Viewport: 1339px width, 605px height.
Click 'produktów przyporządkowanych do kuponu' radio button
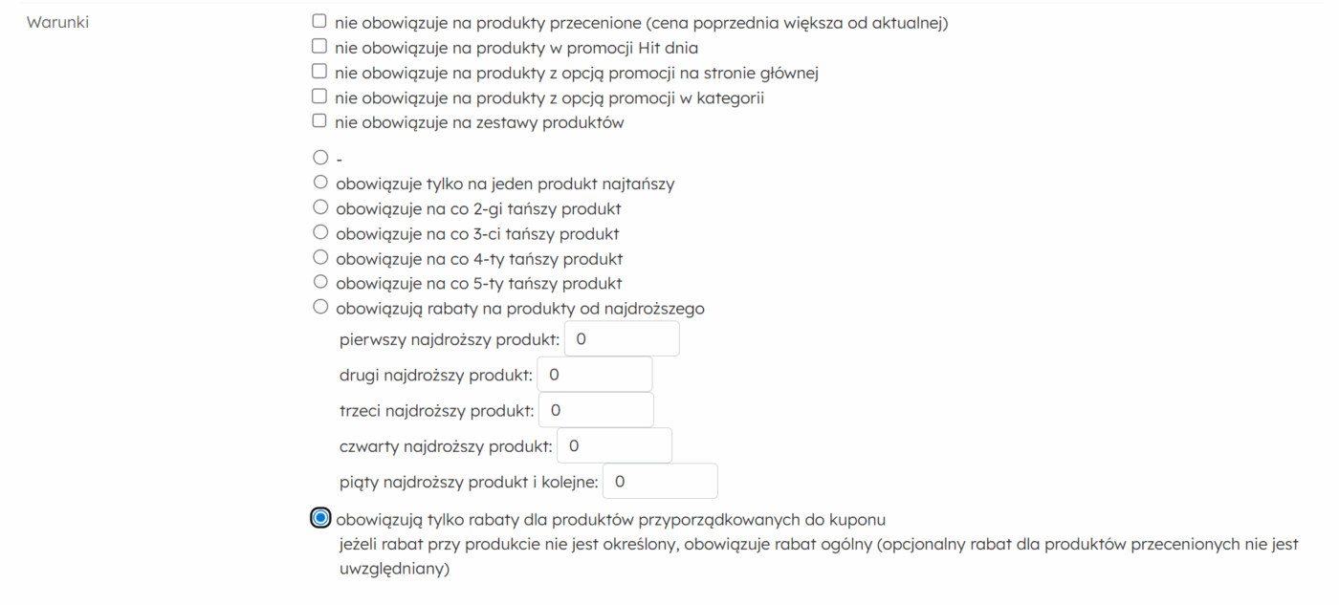point(320,519)
